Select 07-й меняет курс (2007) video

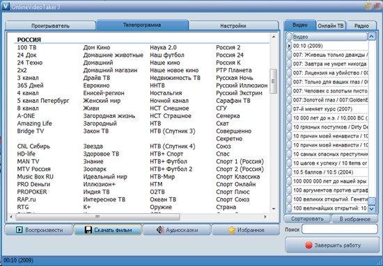[330, 109]
